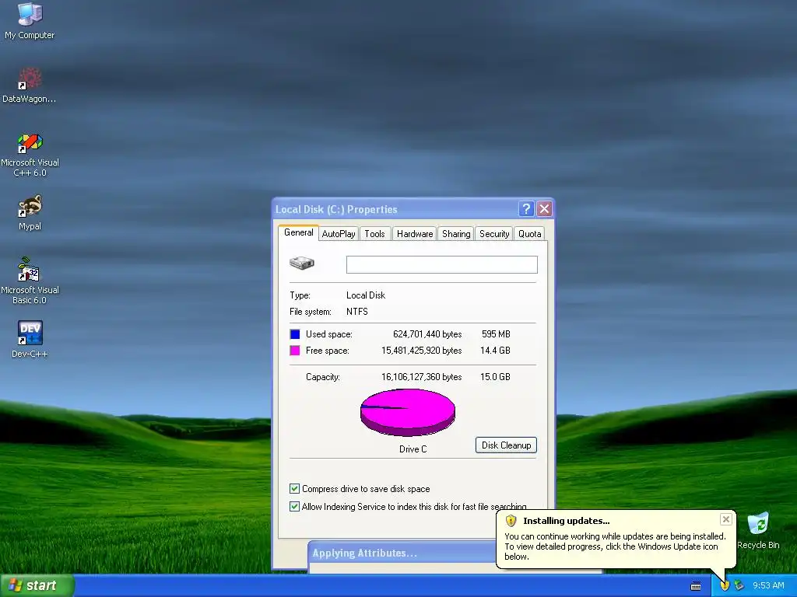Click the 16,106,127,360 bytes capacity value
This screenshot has height=597, width=797.
(x=421, y=377)
